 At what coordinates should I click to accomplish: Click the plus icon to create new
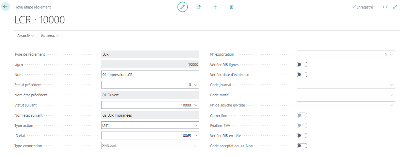click(215, 7)
